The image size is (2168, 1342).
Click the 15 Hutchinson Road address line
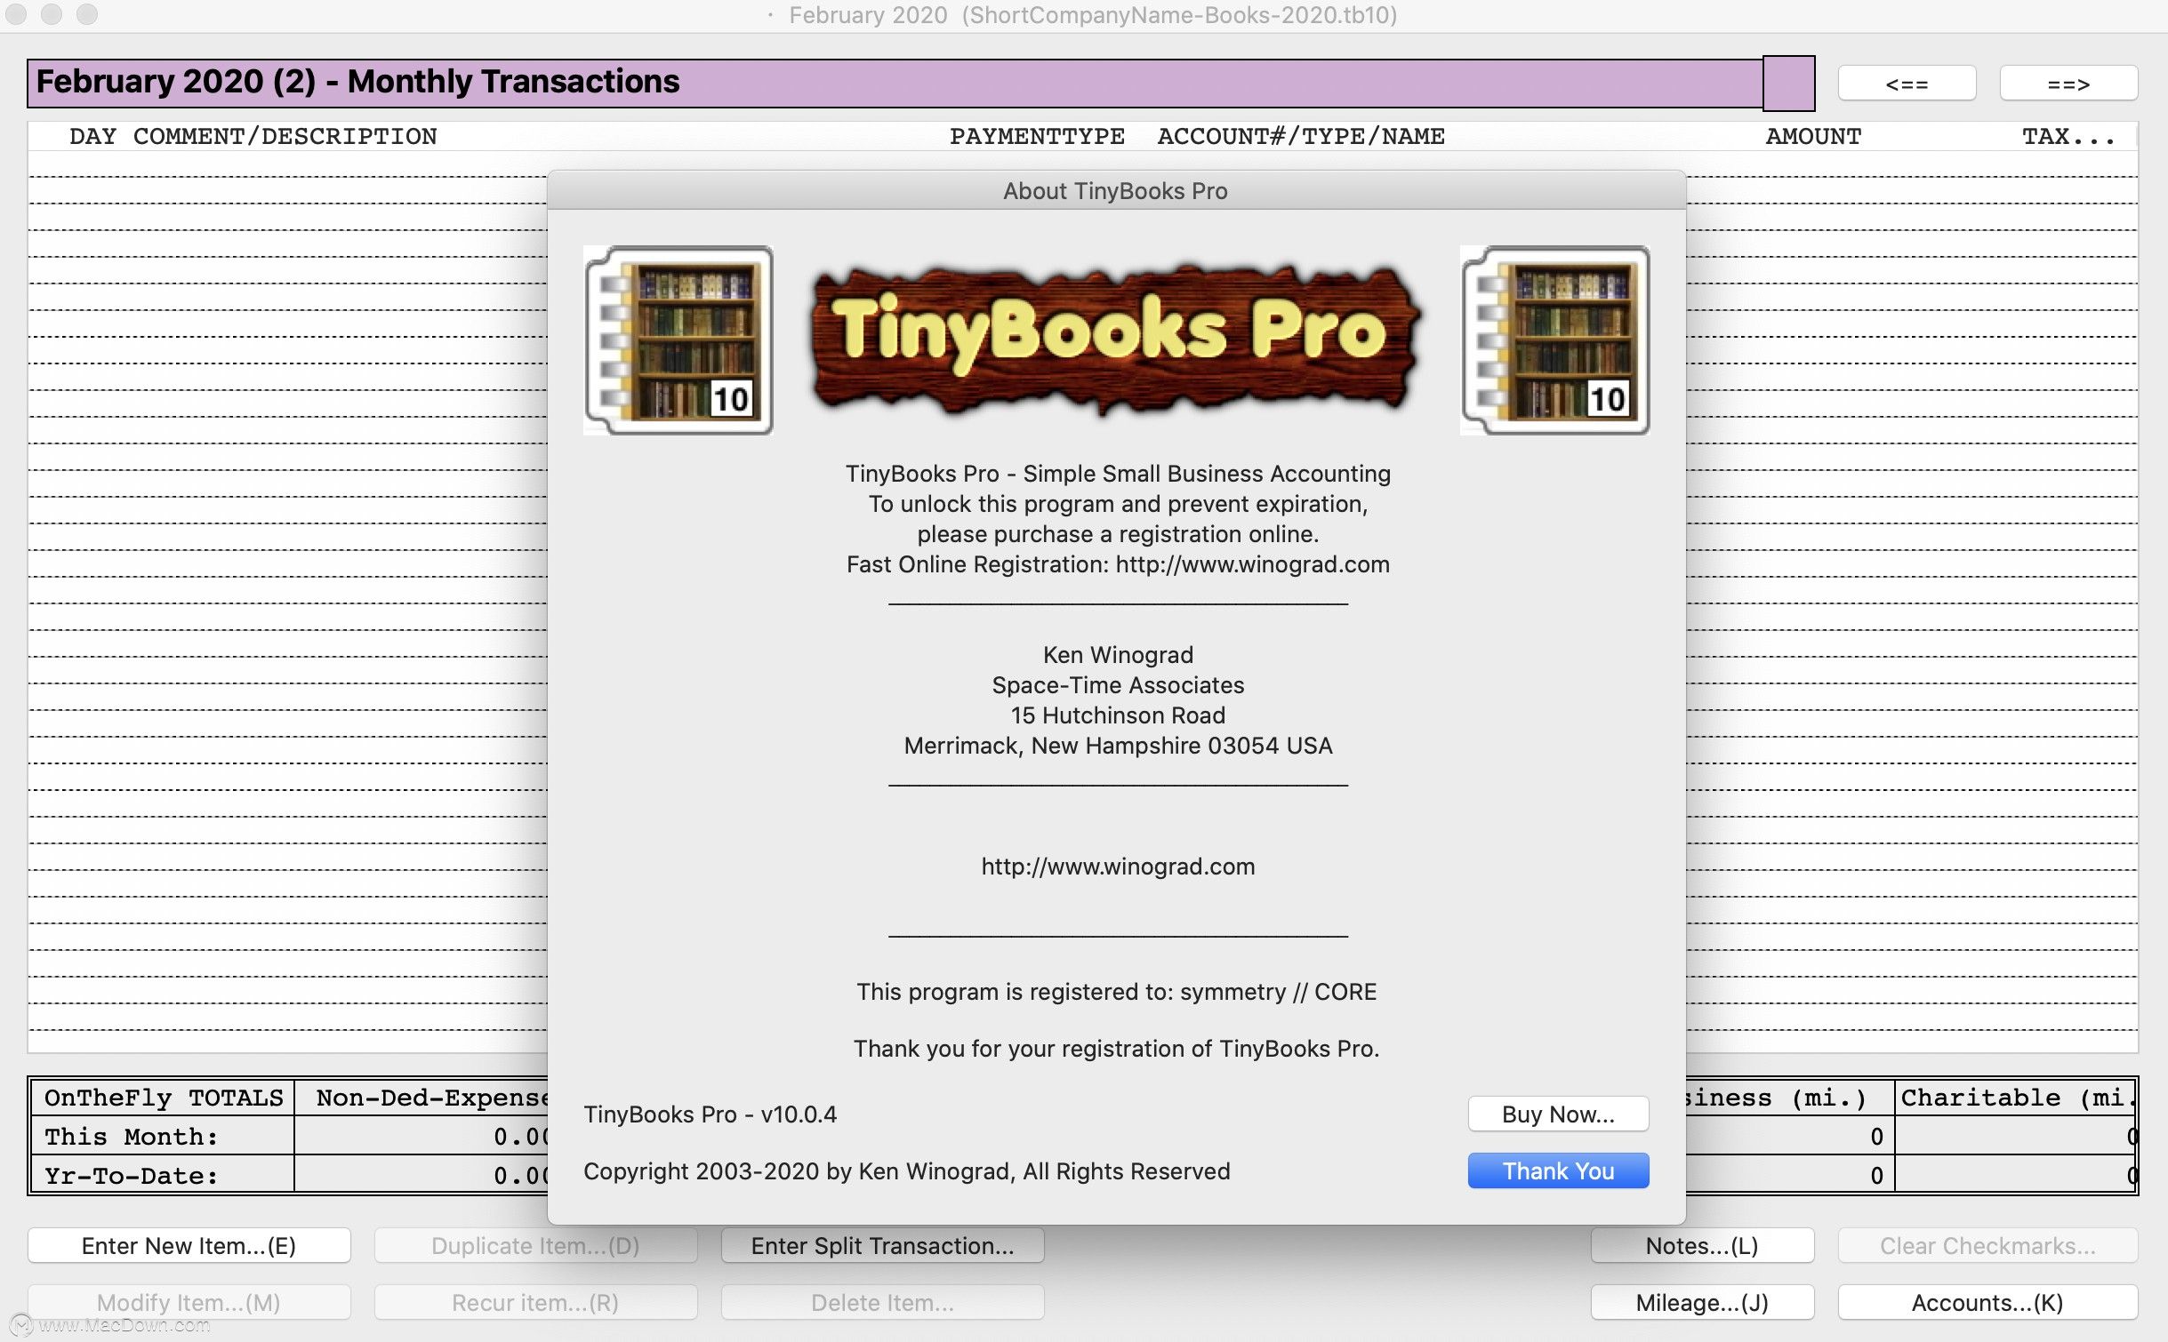(1118, 715)
